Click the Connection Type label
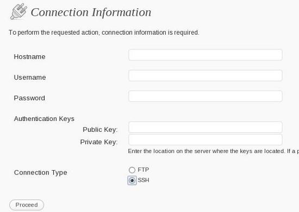 [41, 172]
